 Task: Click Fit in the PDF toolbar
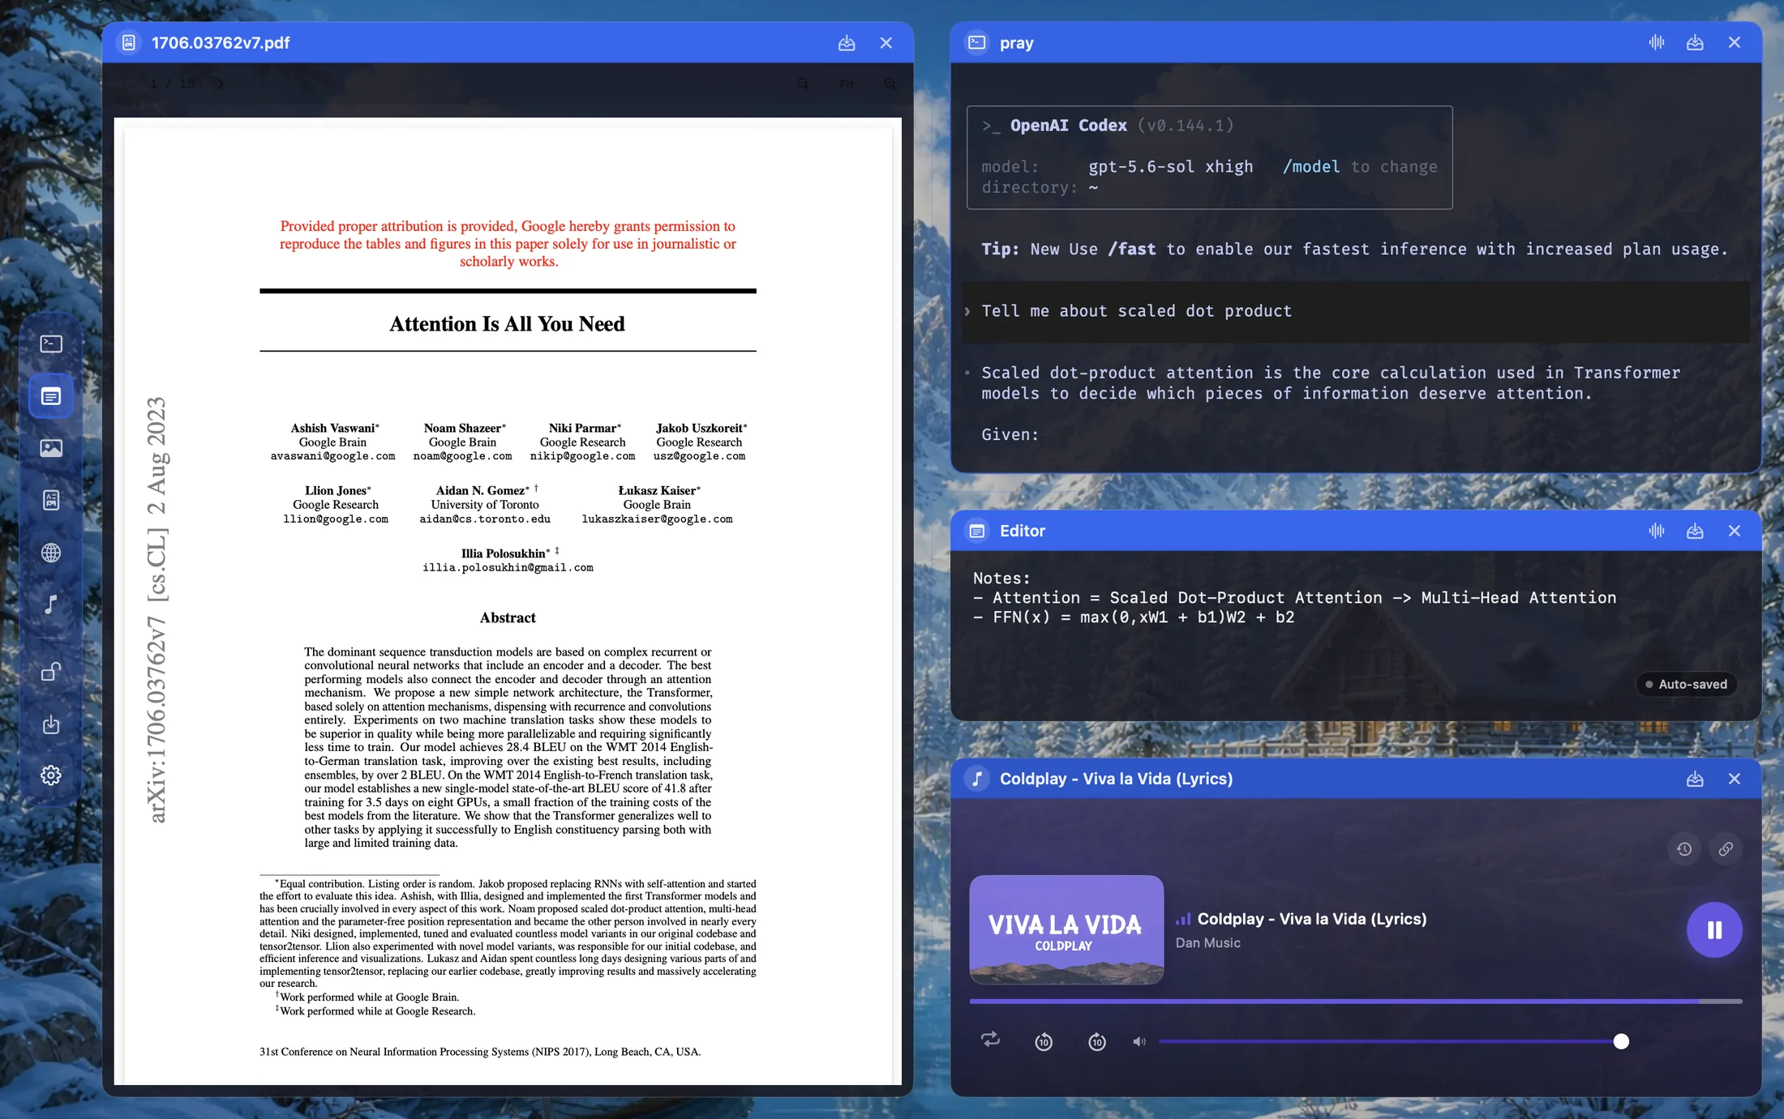[847, 83]
